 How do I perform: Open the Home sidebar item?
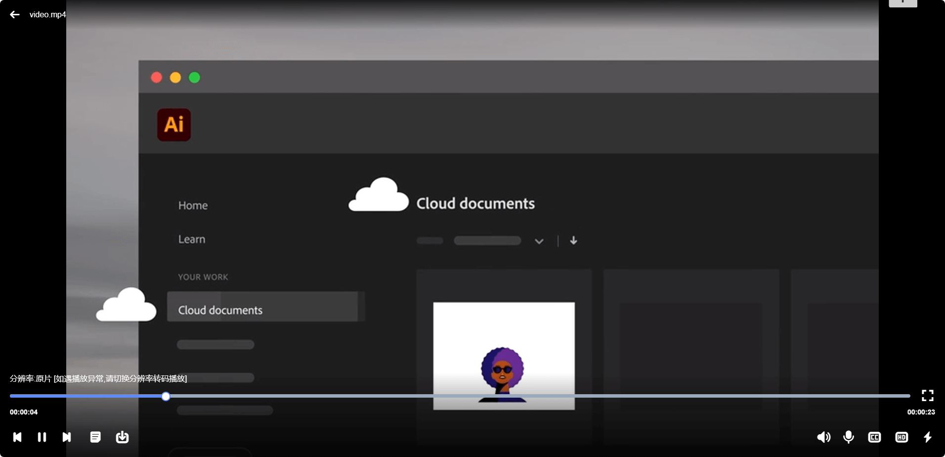coord(193,206)
